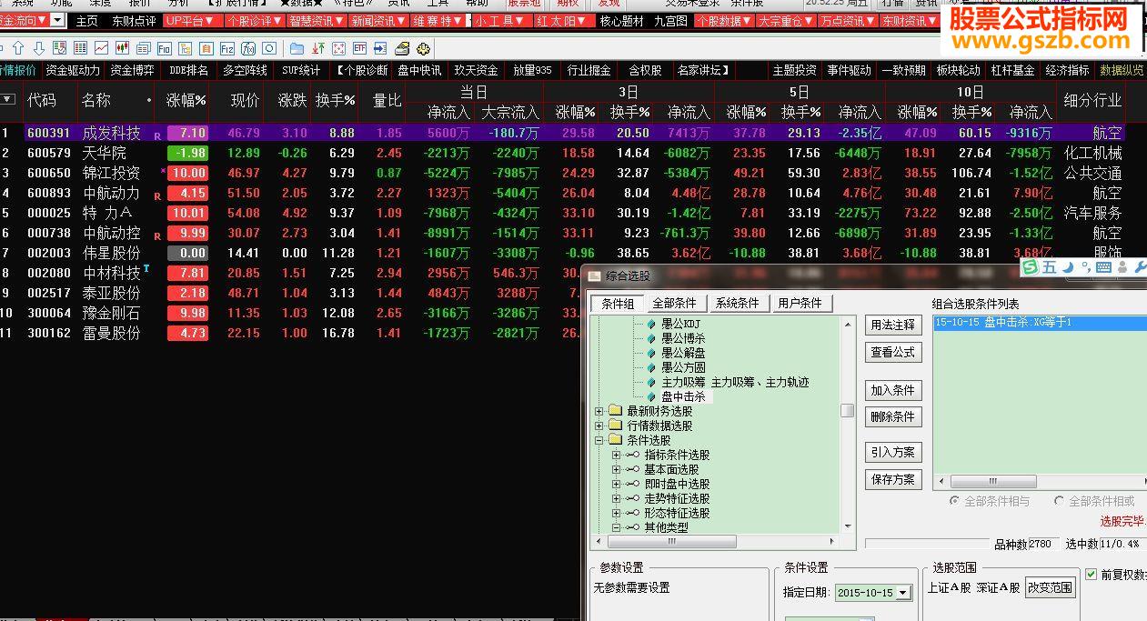The width and height of the screenshot is (1147, 621).
Task: Click the Sogou input method S icon
Action: point(1031,266)
